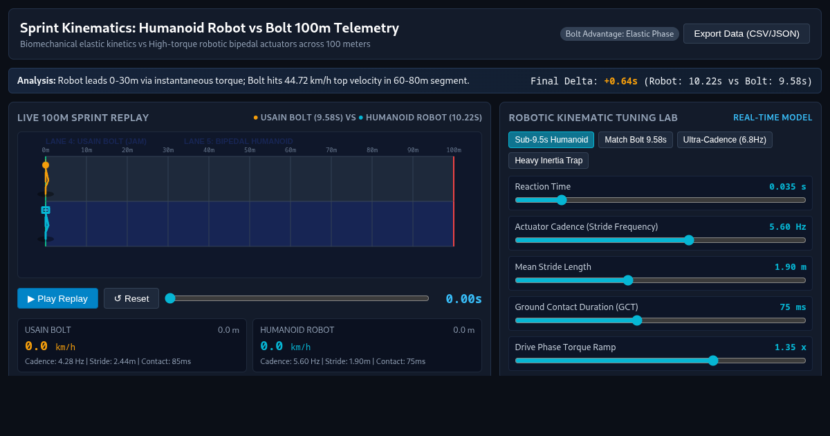This screenshot has width=830, height=436.
Task: Click the cyan humanoid robot figure
Action: [46, 224]
